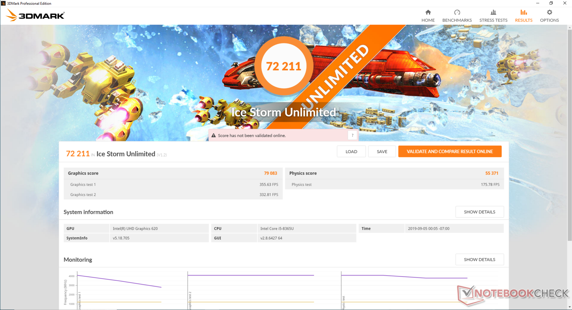Click the GUI label cell

coord(234,238)
